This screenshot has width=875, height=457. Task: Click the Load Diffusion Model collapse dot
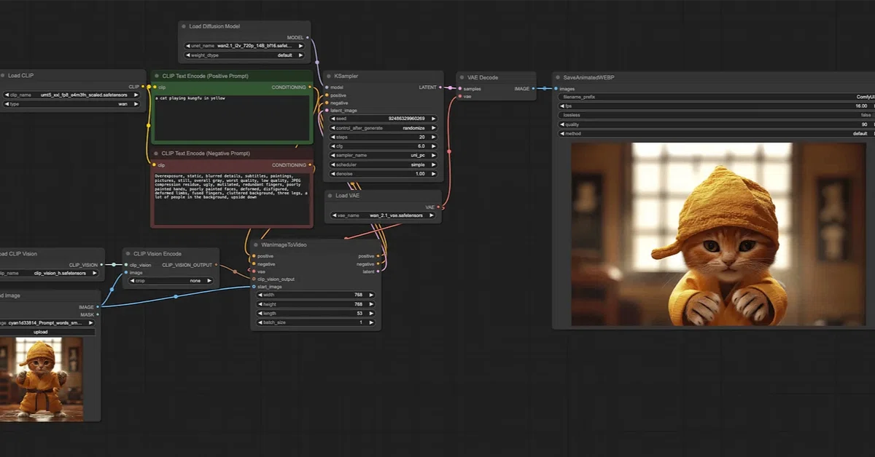[184, 26]
